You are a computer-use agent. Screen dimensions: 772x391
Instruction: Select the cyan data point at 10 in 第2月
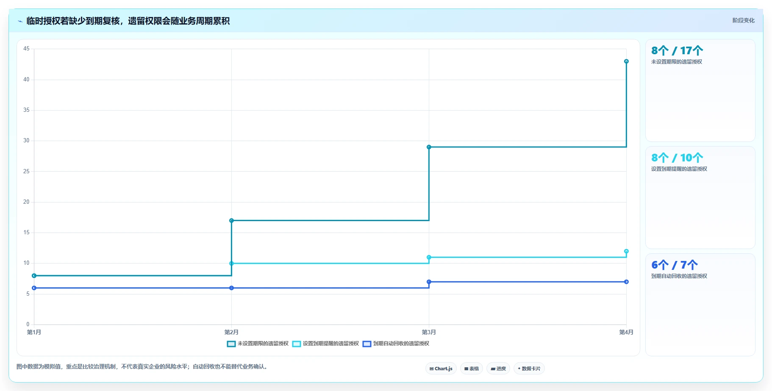coord(231,263)
